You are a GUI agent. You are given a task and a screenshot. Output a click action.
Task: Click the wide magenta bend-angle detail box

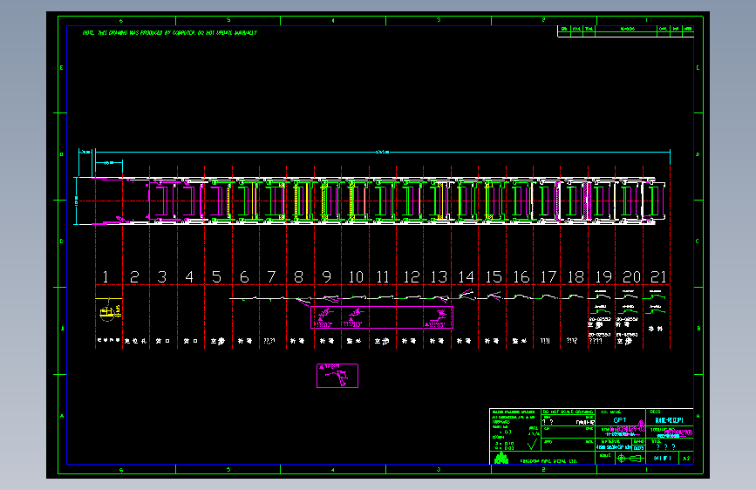tap(382, 316)
